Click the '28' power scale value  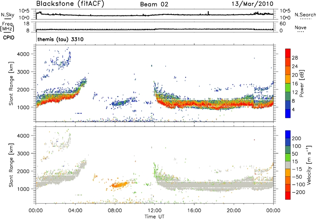click(295, 58)
